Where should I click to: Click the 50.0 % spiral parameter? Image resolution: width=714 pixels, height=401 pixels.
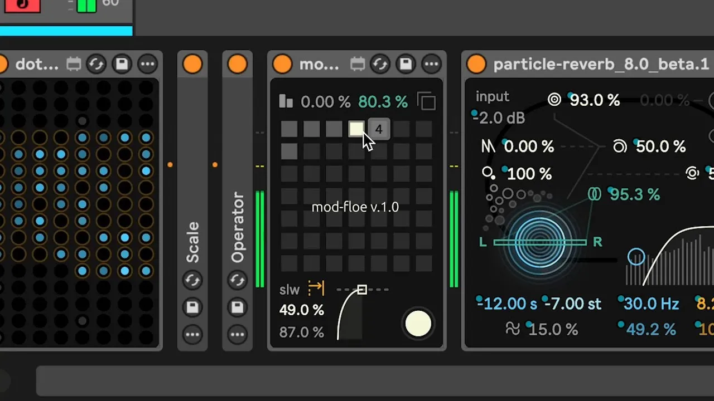point(661,146)
